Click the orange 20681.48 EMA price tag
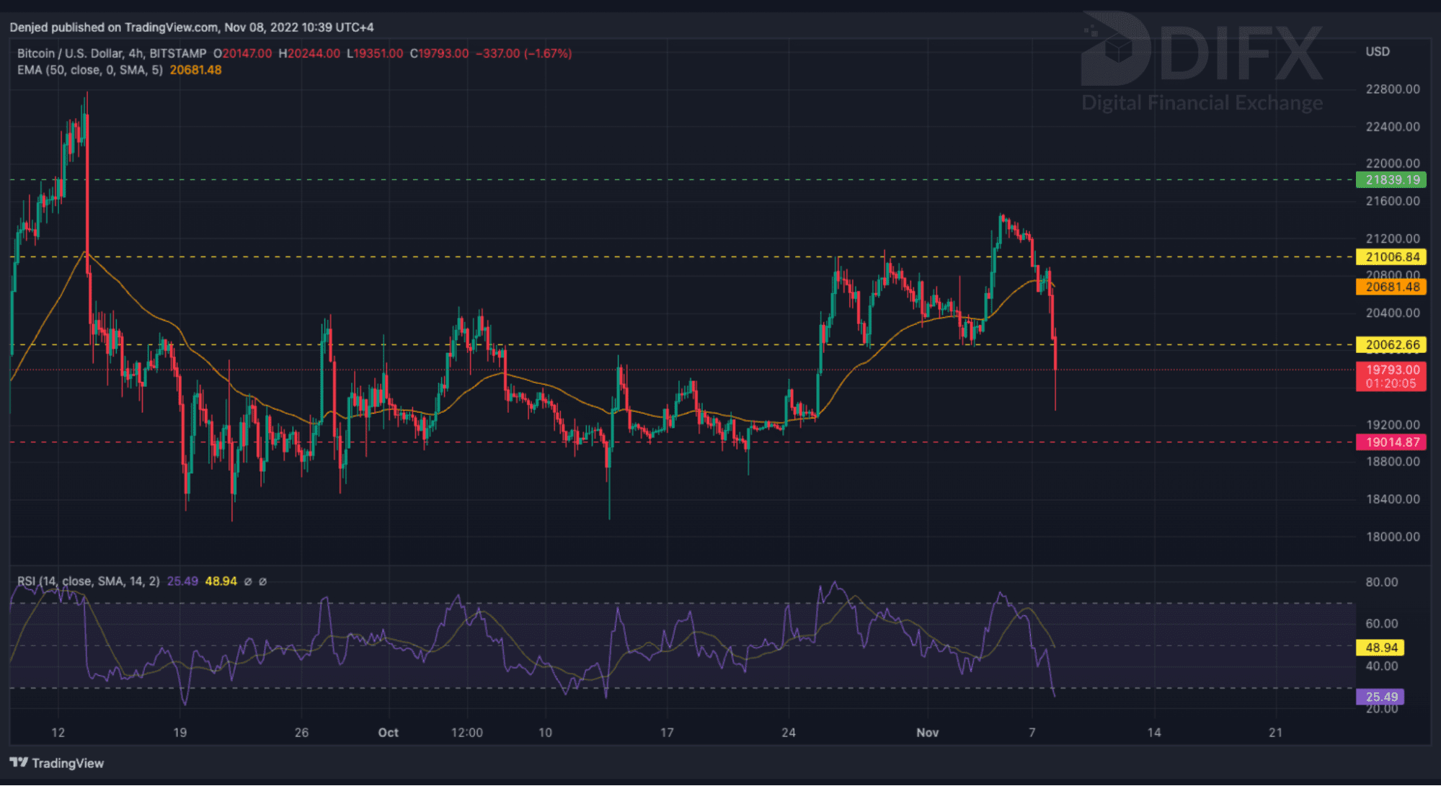This screenshot has width=1441, height=786. click(x=1391, y=287)
